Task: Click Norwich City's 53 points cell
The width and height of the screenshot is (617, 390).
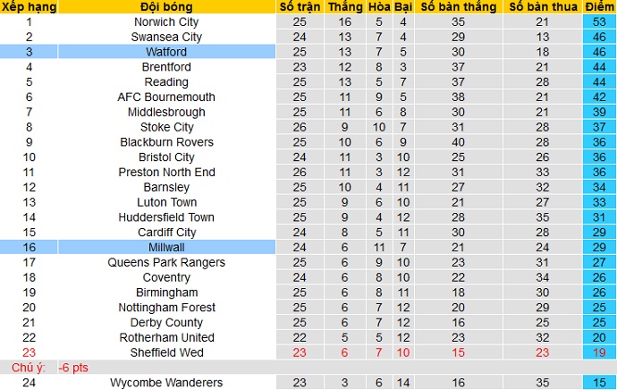Action: pos(596,21)
